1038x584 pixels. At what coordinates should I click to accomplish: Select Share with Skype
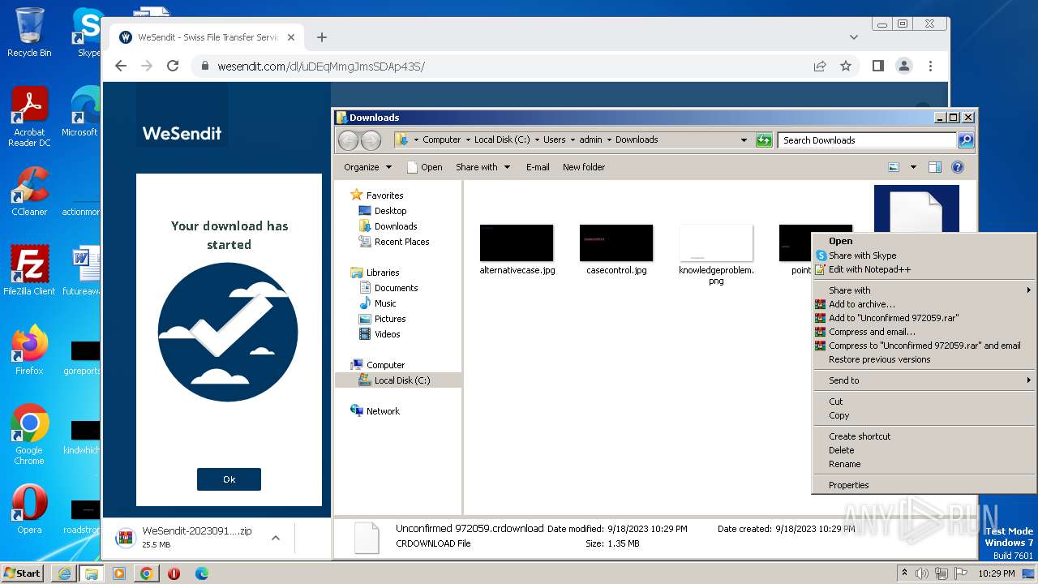[x=924, y=255]
